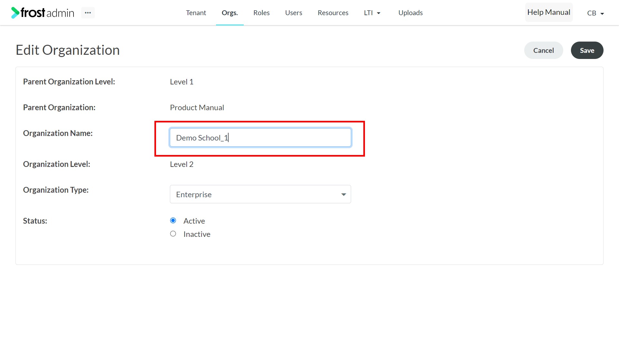Click the 'Organization Name:' label
Viewport: 619px width, 348px height.
tap(58, 133)
